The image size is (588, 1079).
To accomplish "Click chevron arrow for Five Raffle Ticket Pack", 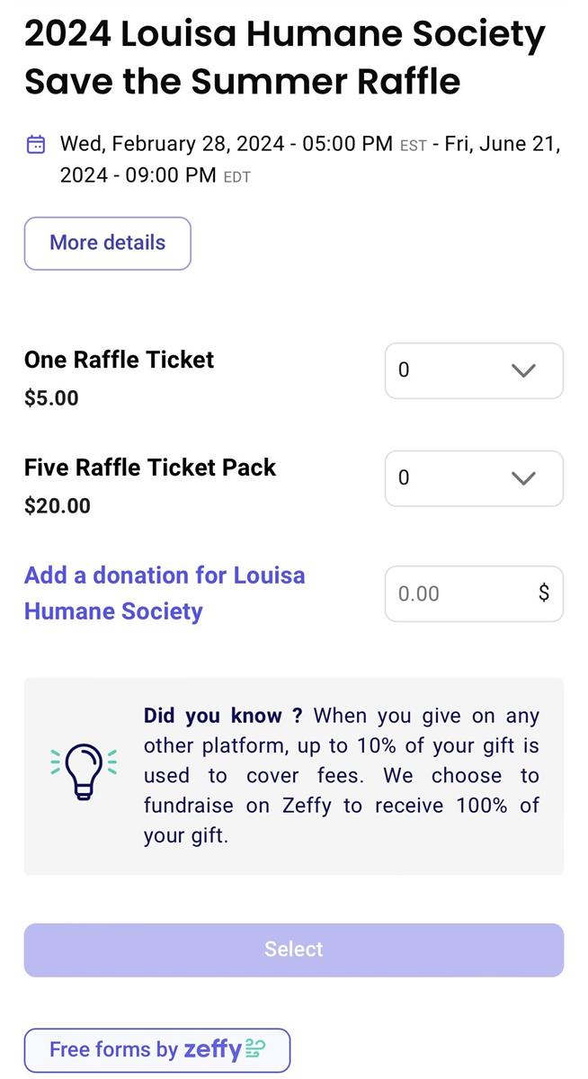I will point(523,478).
